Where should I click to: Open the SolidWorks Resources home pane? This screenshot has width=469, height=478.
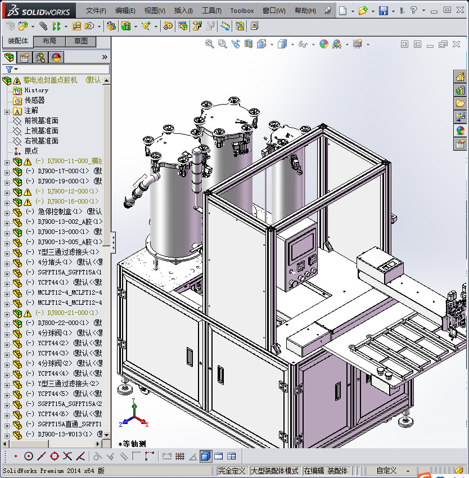(x=460, y=77)
